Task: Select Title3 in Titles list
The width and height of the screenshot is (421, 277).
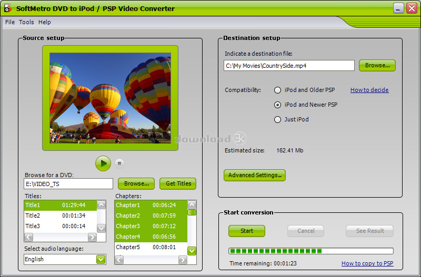Action: point(61,226)
